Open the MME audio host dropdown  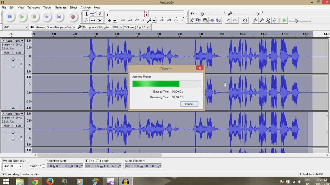pyautogui.click(x=15, y=27)
